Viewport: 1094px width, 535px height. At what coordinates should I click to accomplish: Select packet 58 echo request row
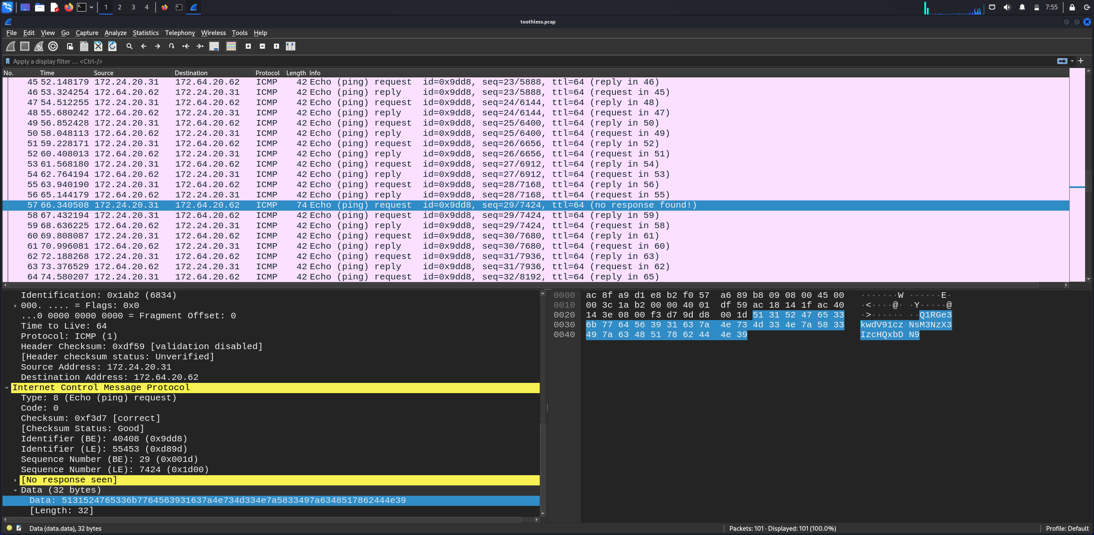pyautogui.click(x=536, y=215)
